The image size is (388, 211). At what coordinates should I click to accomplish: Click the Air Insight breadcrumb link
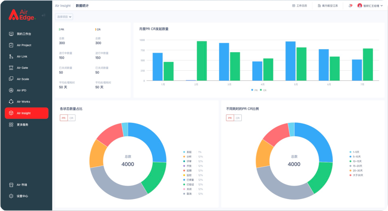(x=63, y=6)
